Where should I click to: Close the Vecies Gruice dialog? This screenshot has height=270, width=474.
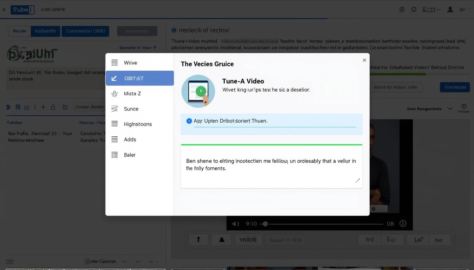(x=364, y=60)
